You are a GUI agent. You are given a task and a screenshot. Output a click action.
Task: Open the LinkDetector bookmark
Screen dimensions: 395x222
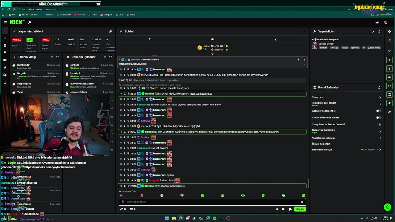[64, 15]
